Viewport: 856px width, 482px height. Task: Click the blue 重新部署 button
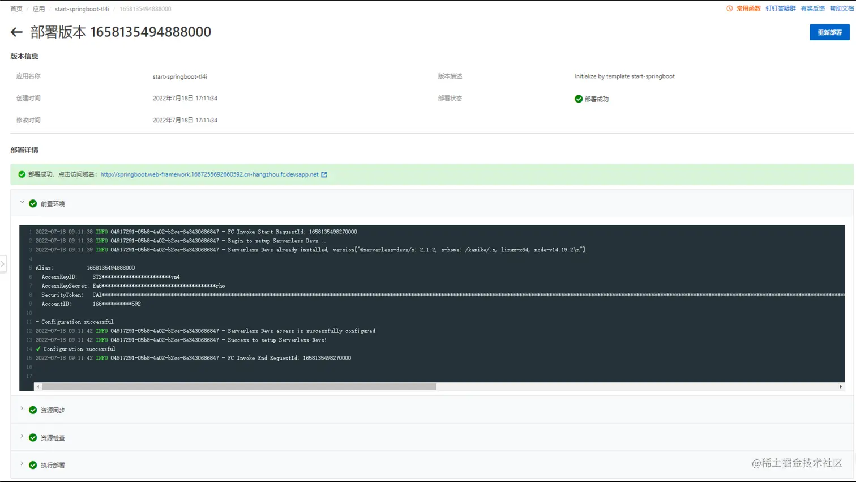click(829, 32)
